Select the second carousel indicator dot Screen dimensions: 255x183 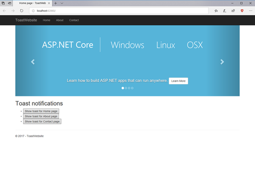pos(126,88)
